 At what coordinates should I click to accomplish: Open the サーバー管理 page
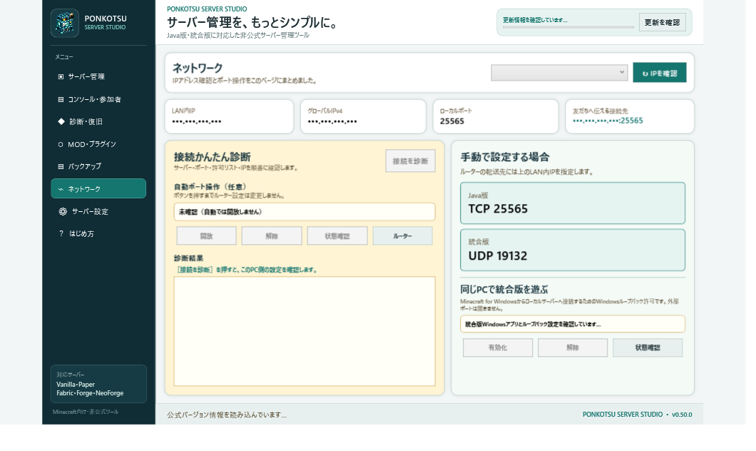coord(98,76)
